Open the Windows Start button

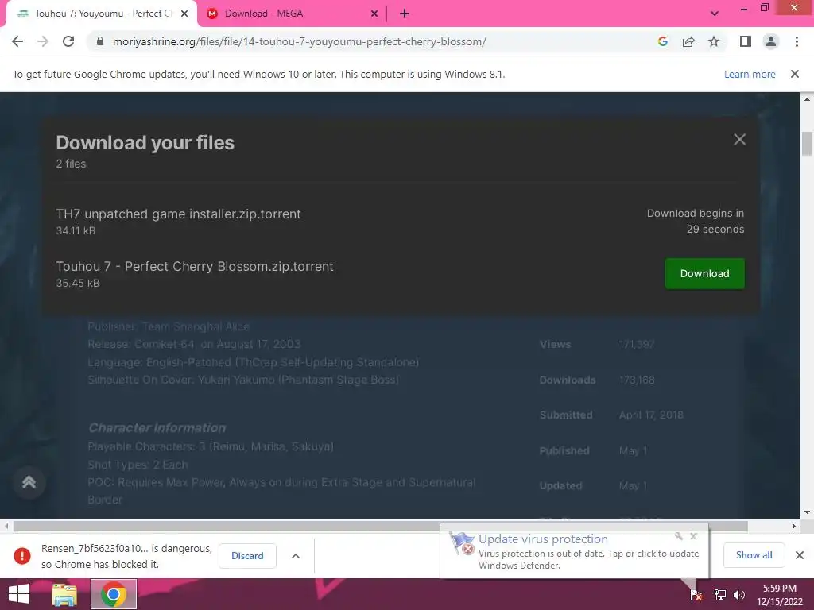[19, 594]
